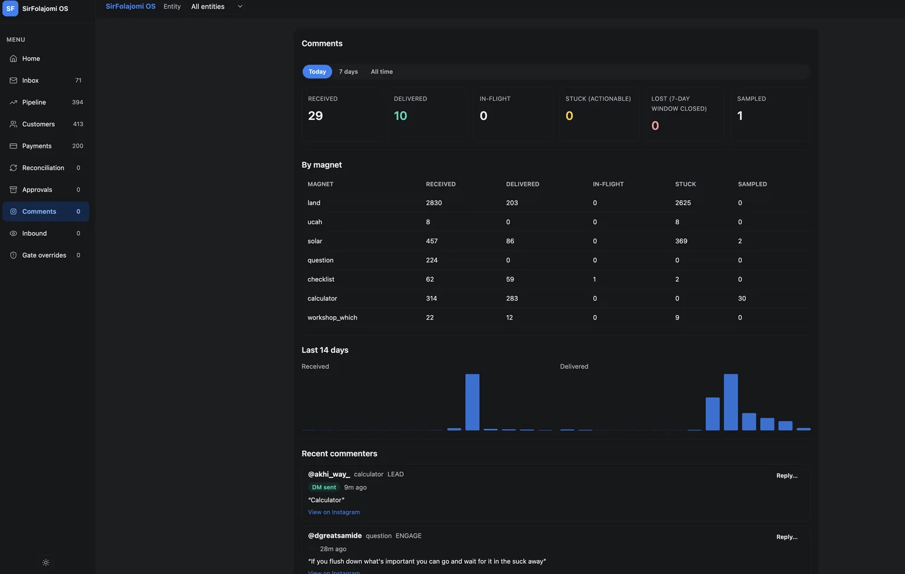Click the checklist magnet row name
Image resolution: width=905 pixels, height=574 pixels.
321,279
